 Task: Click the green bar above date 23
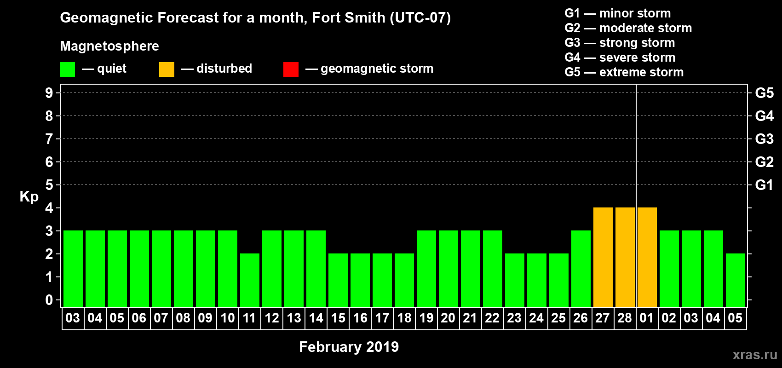pos(515,281)
